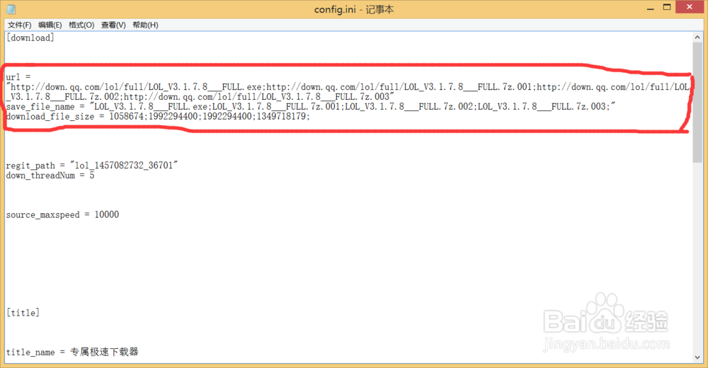The height and width of the screenshot is (368, 708).
Task: Click the line starting with "http://down.qq.com
Action: point(348,87)
